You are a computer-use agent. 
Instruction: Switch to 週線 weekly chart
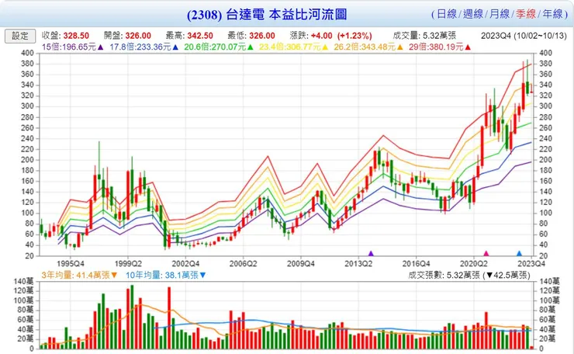pos(473,14)
